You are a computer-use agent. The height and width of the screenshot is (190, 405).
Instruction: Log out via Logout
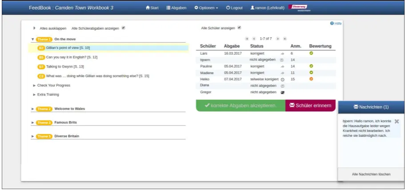234,8
